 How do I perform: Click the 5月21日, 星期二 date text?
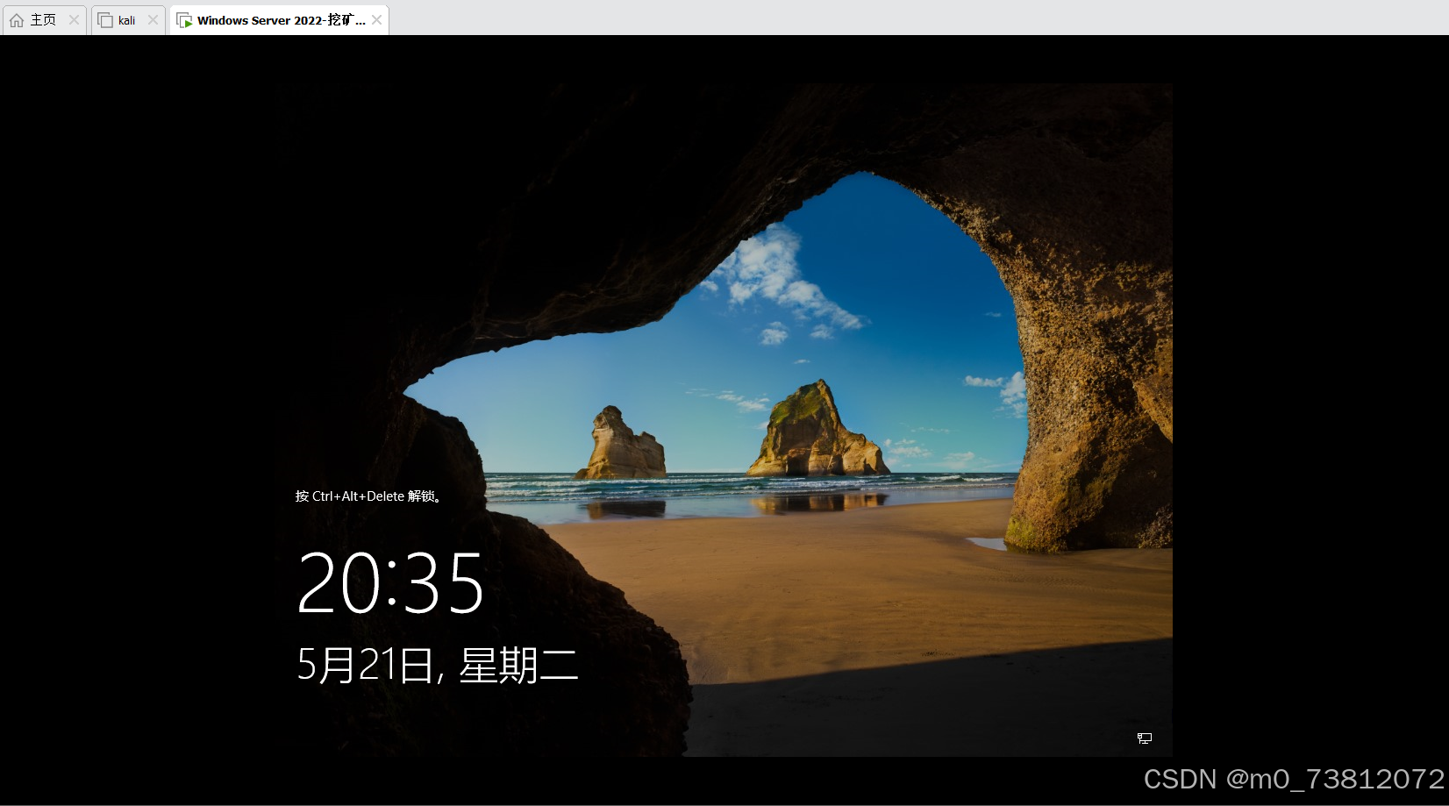[x=438, y=665]
